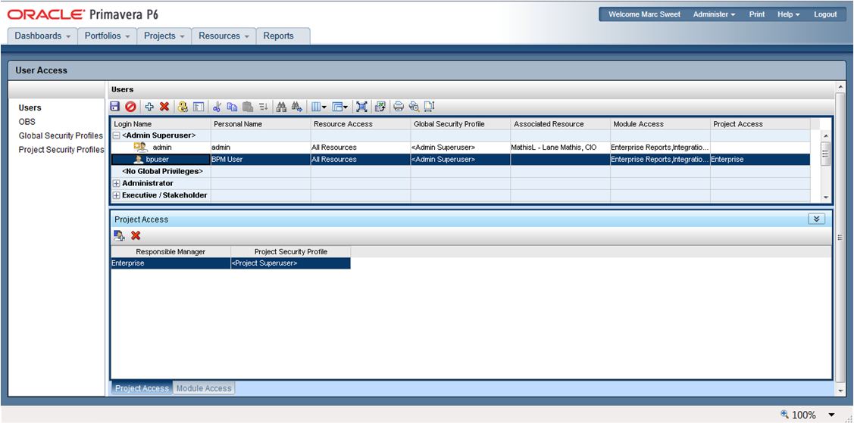Viewport: 854px width, 423px height.
Task: Click the Assign icon in Project Access toolbar
Action: point(119,235)
